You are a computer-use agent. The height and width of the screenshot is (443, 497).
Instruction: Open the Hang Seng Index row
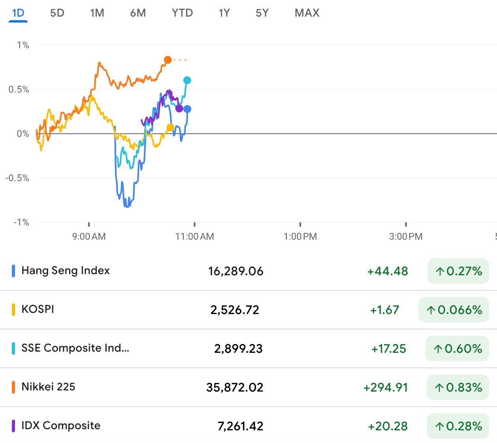point(248,271)
